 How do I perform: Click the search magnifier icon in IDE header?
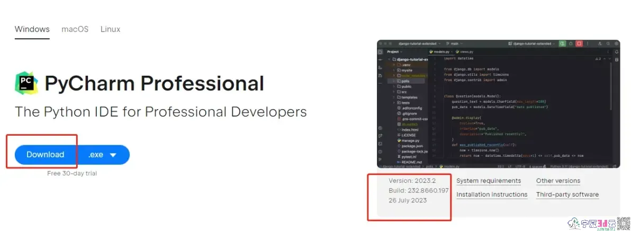[608, 43]
